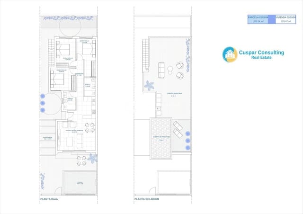Image resolution: width=303 pixels, height=214 pixels.
Task: Click the "Real Estate" subtitle text
Action: point(261,57)
